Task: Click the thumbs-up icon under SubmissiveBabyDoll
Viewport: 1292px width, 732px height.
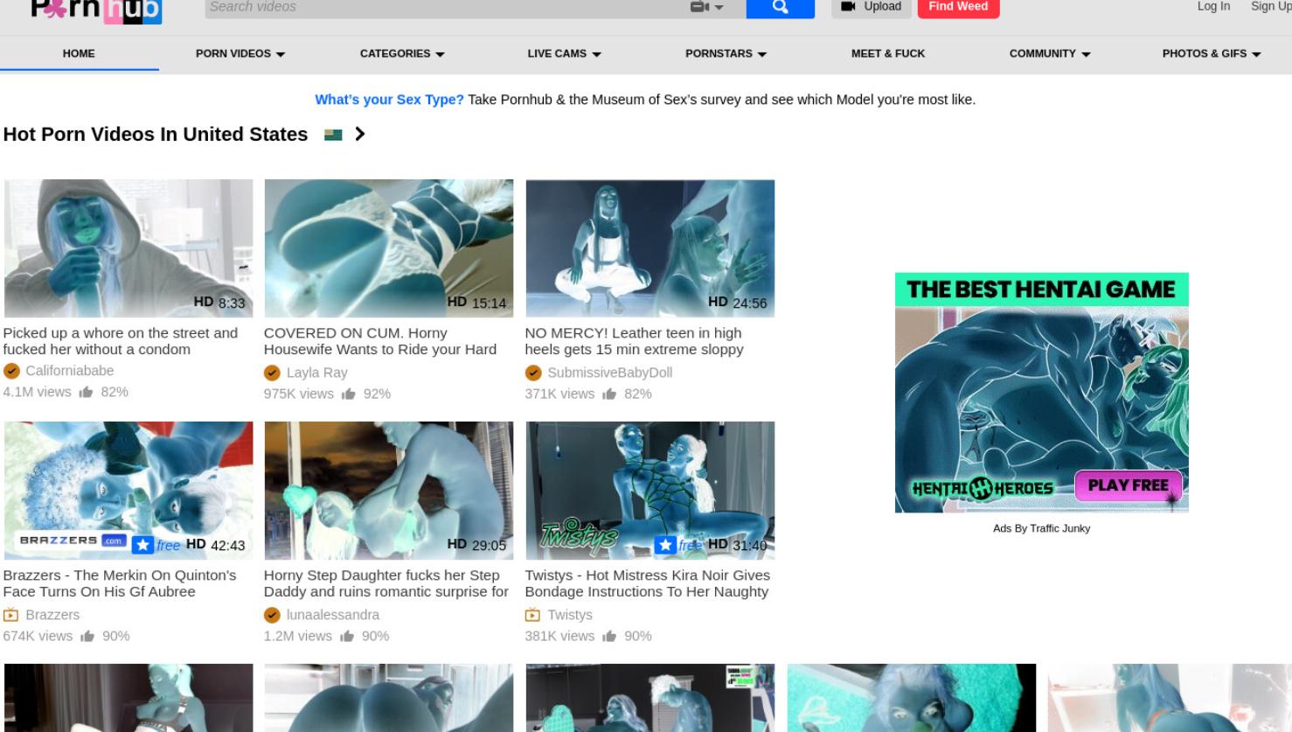Action: tap(609, 394)
